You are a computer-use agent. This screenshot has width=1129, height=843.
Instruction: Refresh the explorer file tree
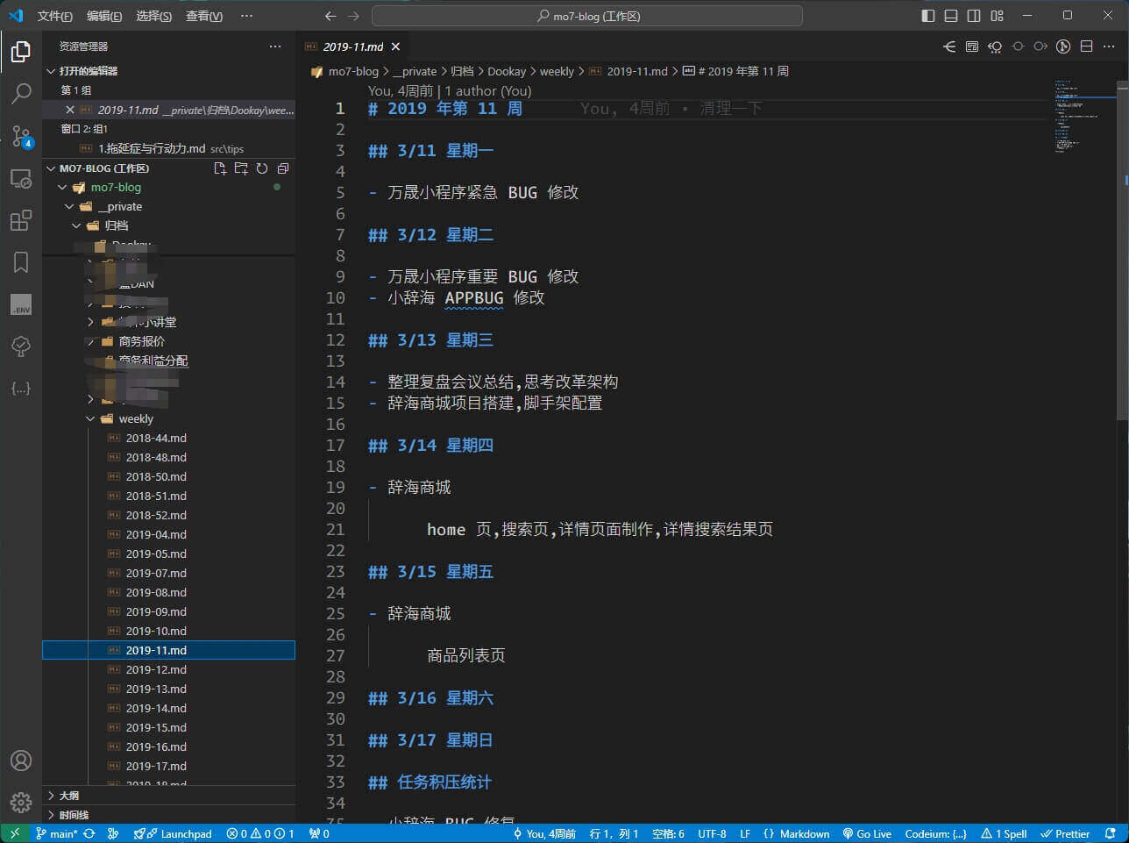262,168
